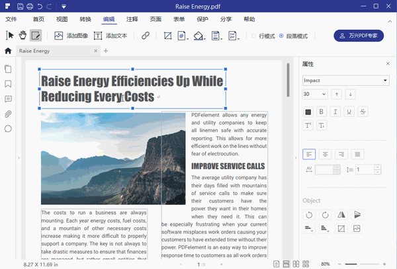
Task: Select the hand pan tool
Action: click(x=22, y=35)
